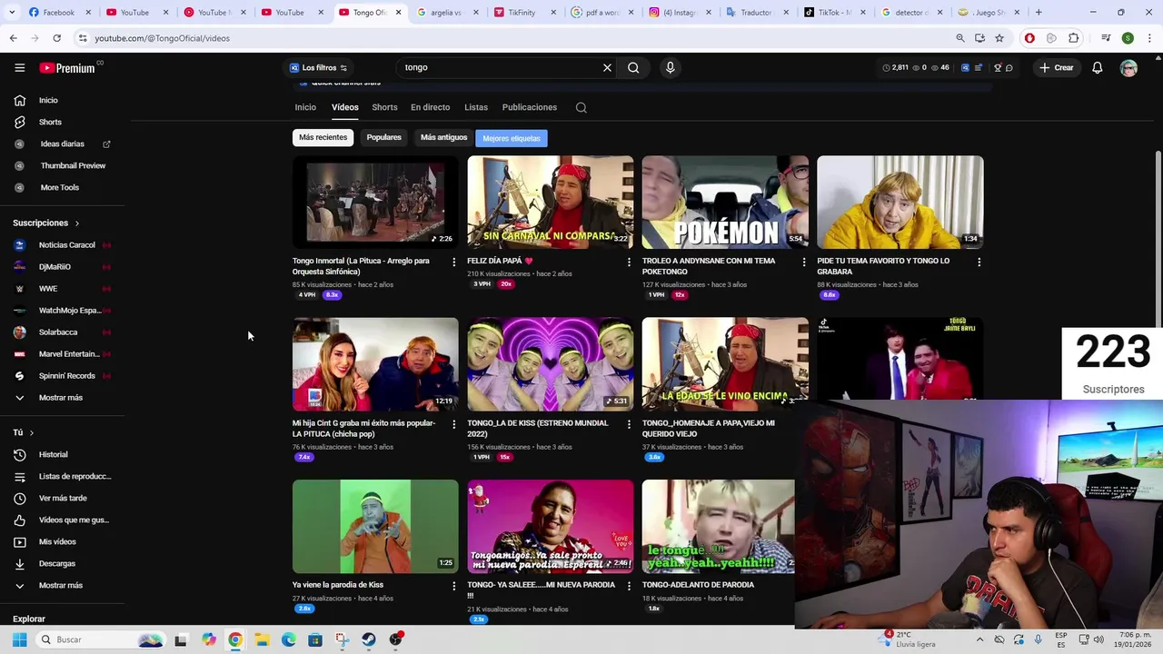The image size is (1163, 654).
Task: Open TONGO_LA DE KISS video title
Action: [x=538, y=428]
